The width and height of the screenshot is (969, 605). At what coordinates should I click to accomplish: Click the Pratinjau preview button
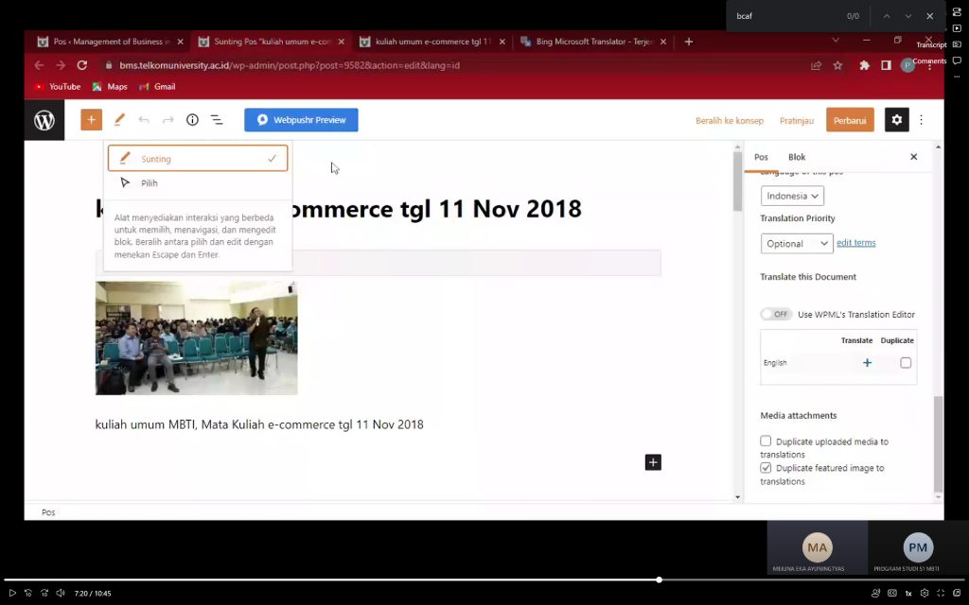pos(797,120)
